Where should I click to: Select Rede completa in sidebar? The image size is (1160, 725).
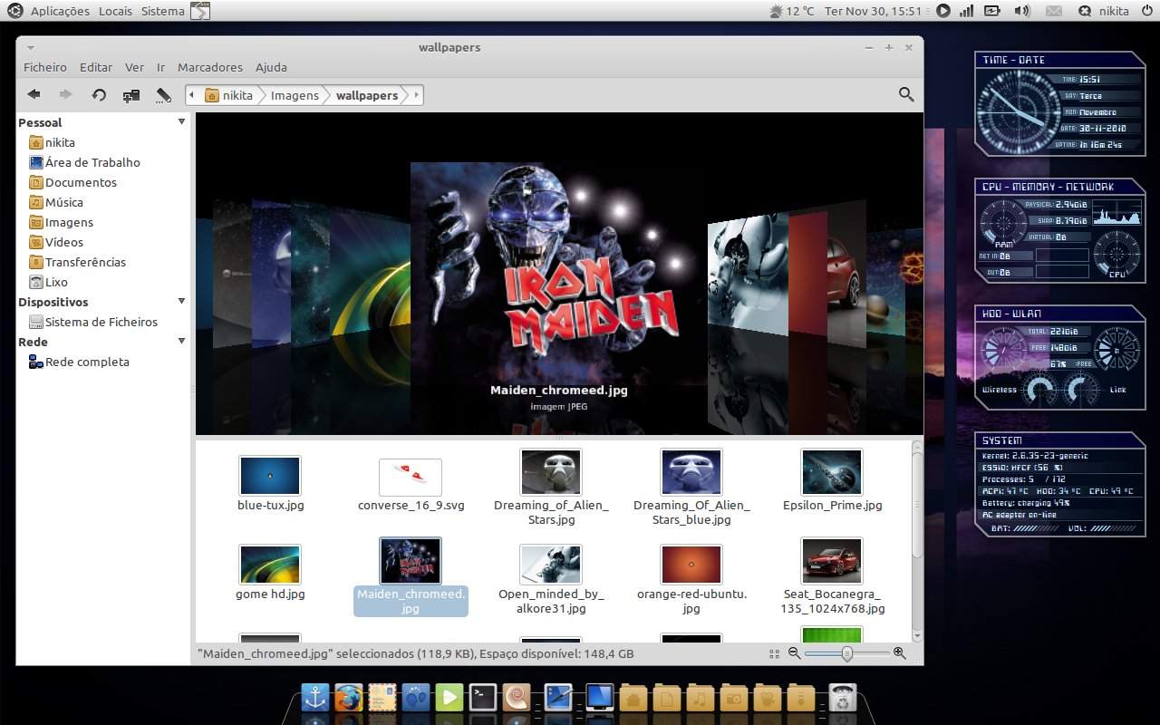(x=79, y=362)
